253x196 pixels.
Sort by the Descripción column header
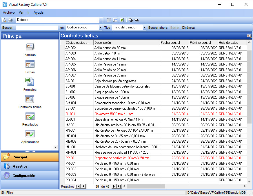[127, 42]
